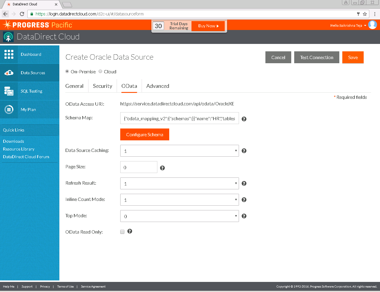Viewport: 380px width, 292px height.
Task: Open the Resource Library link
Action: [x=19, y=149]
